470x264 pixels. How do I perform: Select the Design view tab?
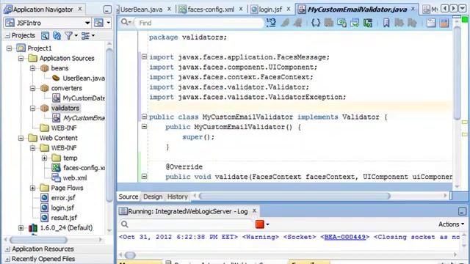pyautogui.click(x=153, y=197)
